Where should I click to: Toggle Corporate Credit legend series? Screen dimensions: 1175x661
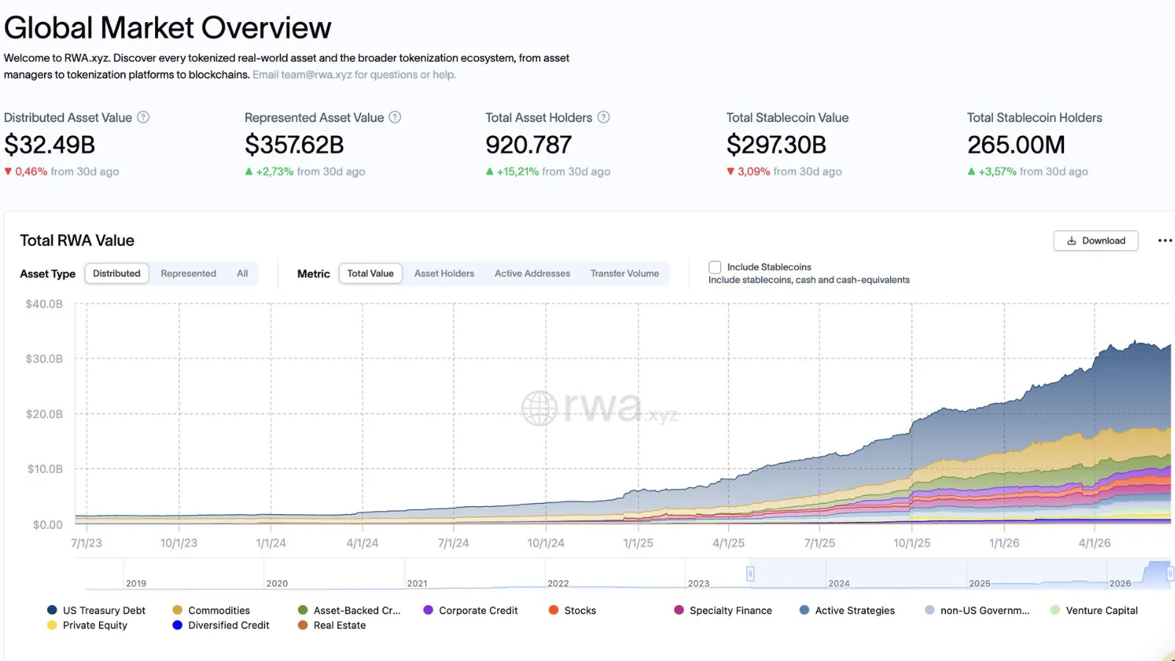pos(471,610)
